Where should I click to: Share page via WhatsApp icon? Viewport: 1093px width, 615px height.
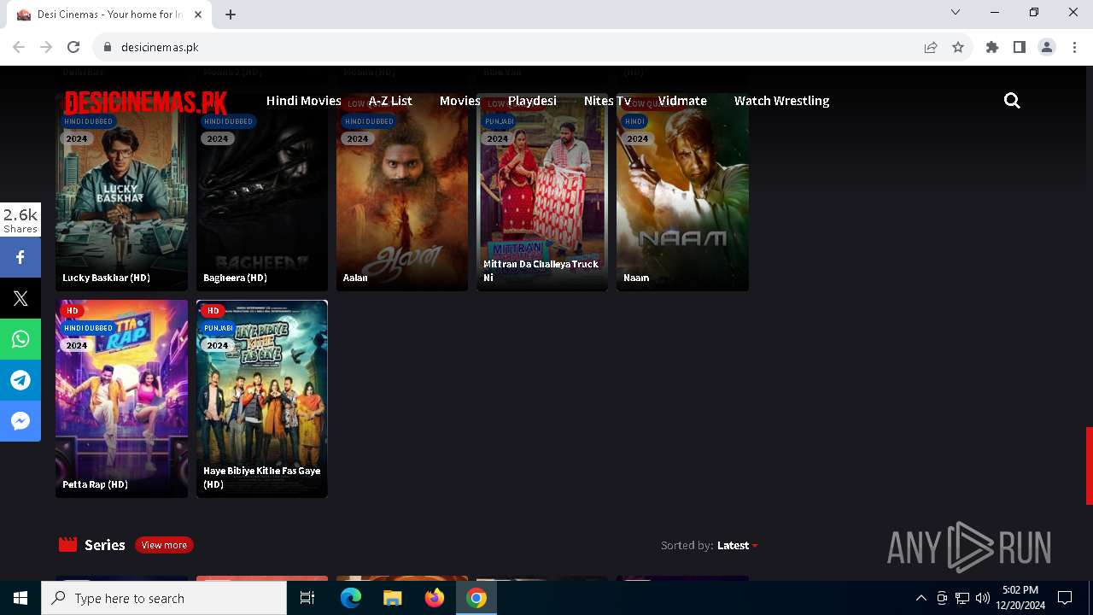pos(20,339)
